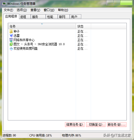Sort by the 状态 column header
Image resolution: width=134 pixels, height=140 pixels.
83,26
